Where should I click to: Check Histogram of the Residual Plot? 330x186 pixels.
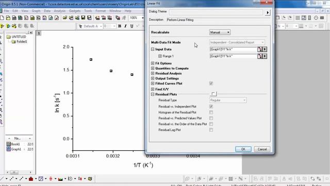(211, 113)
